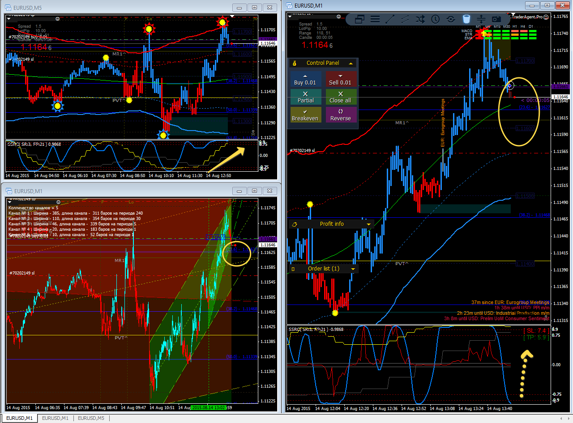Click the 'Канал № 1' line in channel list
The width and height of the screenshot is (573, 423).
click(x=75, y=213)
